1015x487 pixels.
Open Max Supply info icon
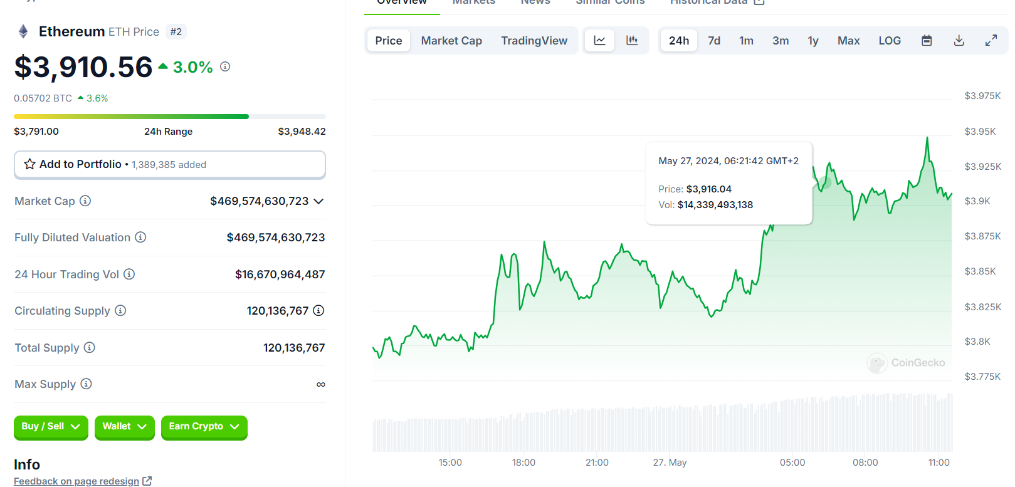click(87, 384)
